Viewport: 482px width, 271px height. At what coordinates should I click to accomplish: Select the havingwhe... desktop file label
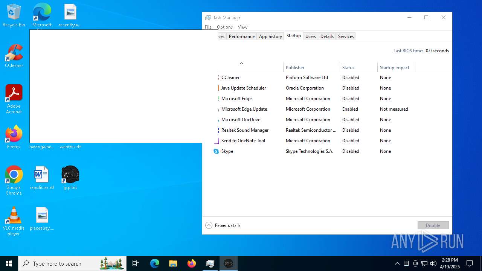coord(42,147)
